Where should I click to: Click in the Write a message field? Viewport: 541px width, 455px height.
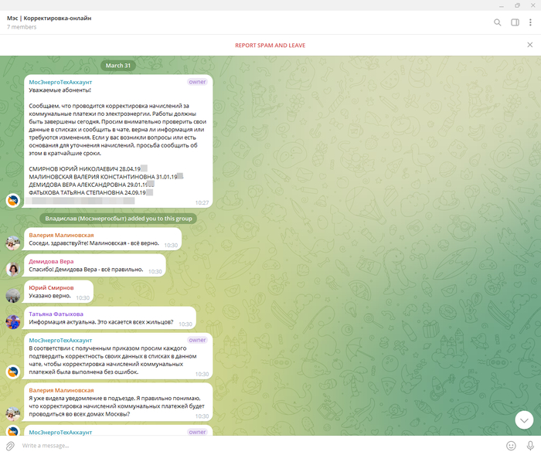coord(259,446)
